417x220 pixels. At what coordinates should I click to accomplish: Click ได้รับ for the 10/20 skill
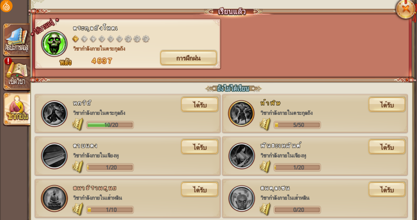[200, 104]
